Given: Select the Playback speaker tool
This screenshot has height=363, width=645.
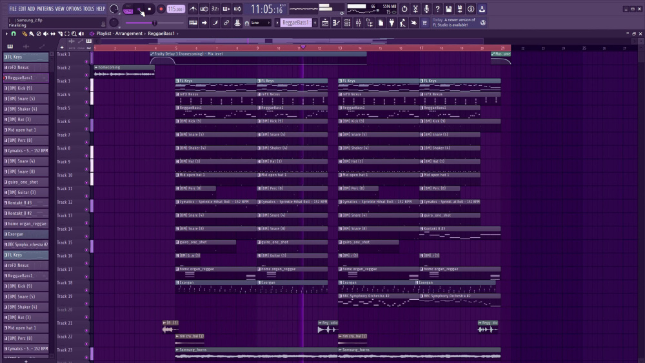Looking at the screenshot, I should pos(81,34).
